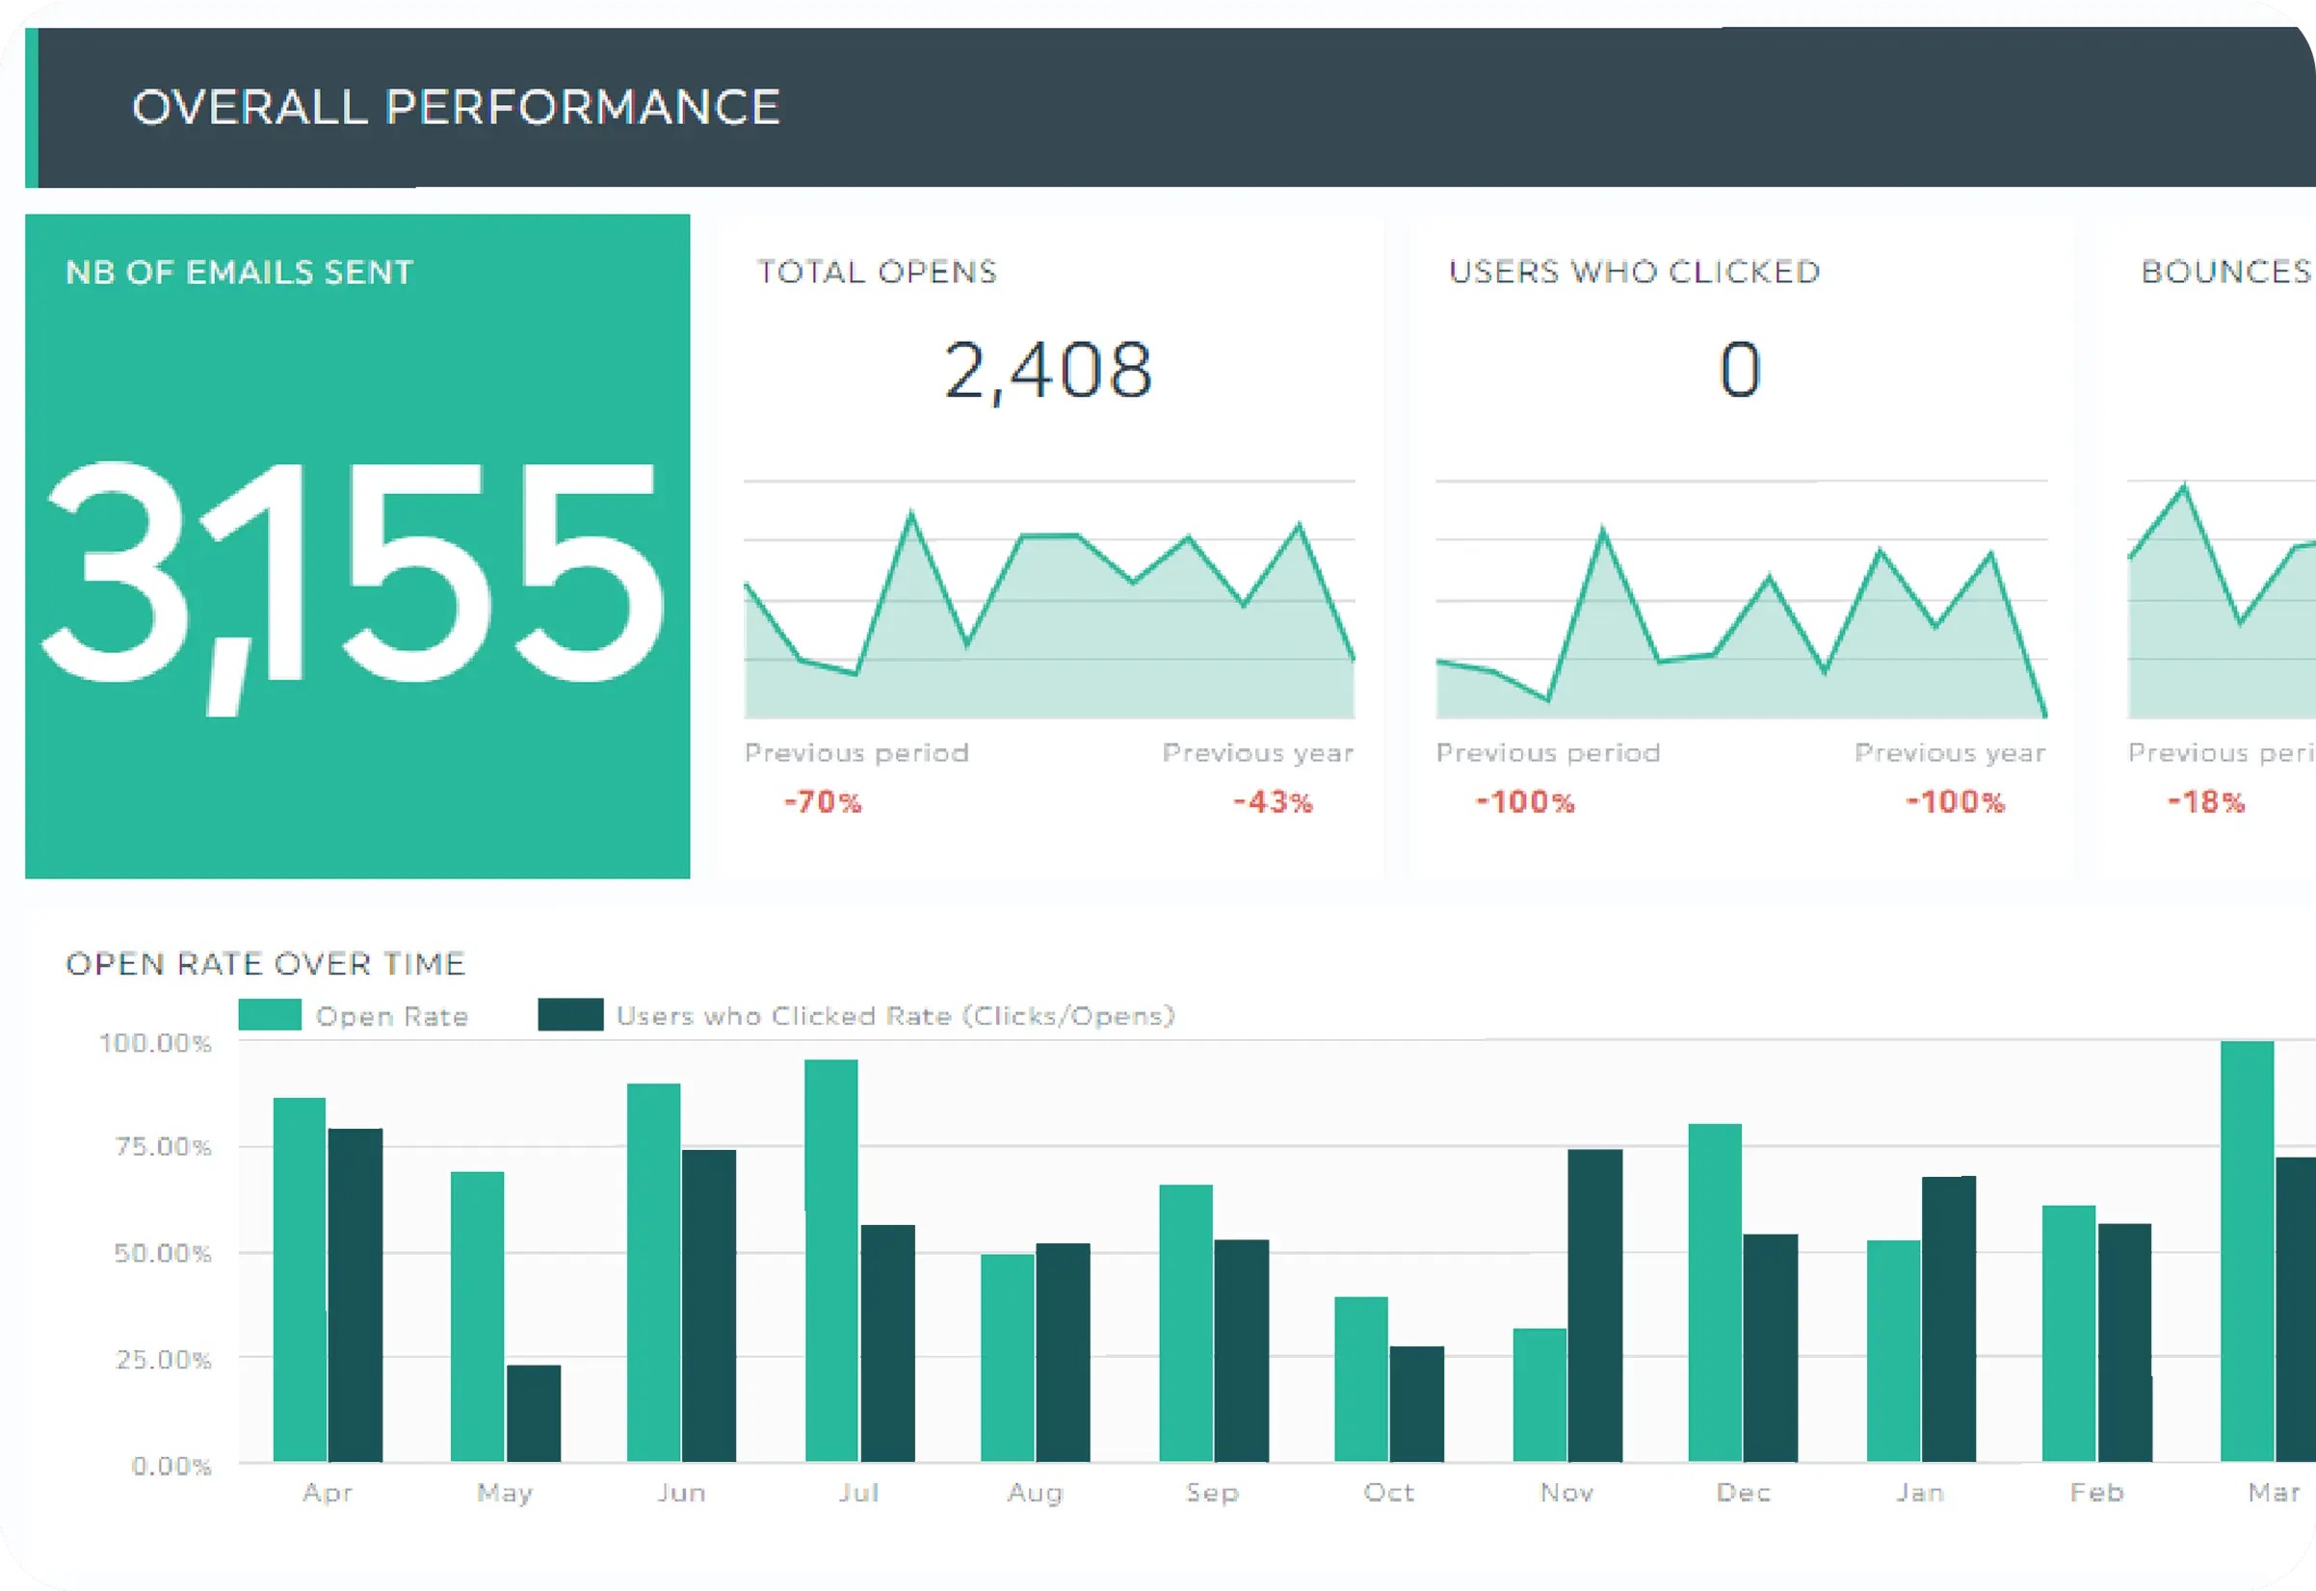Click the May users clicked rate bar
Viewport: 2316px width, 1591px height.
click(534, 1414)
